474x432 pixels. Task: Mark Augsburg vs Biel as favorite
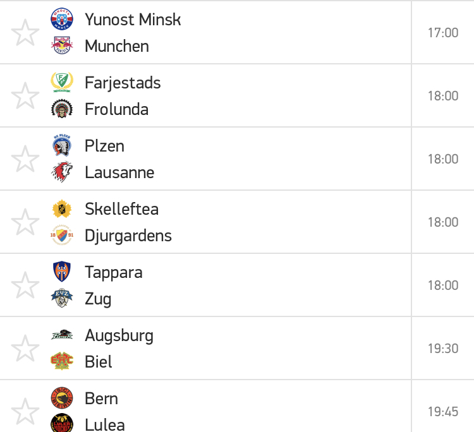pyautogui.click(x=25, y=348)
